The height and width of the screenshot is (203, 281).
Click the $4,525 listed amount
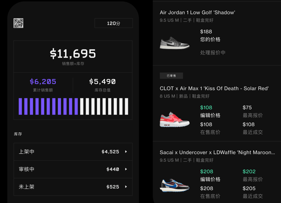pos(110,152)
